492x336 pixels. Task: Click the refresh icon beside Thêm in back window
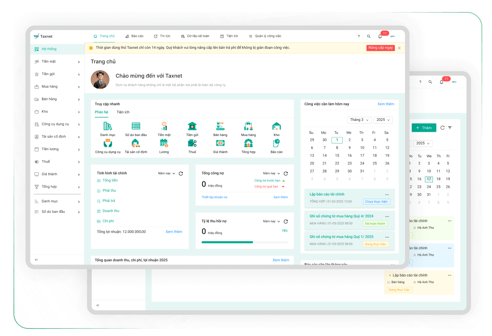click(x=442, y=128)
